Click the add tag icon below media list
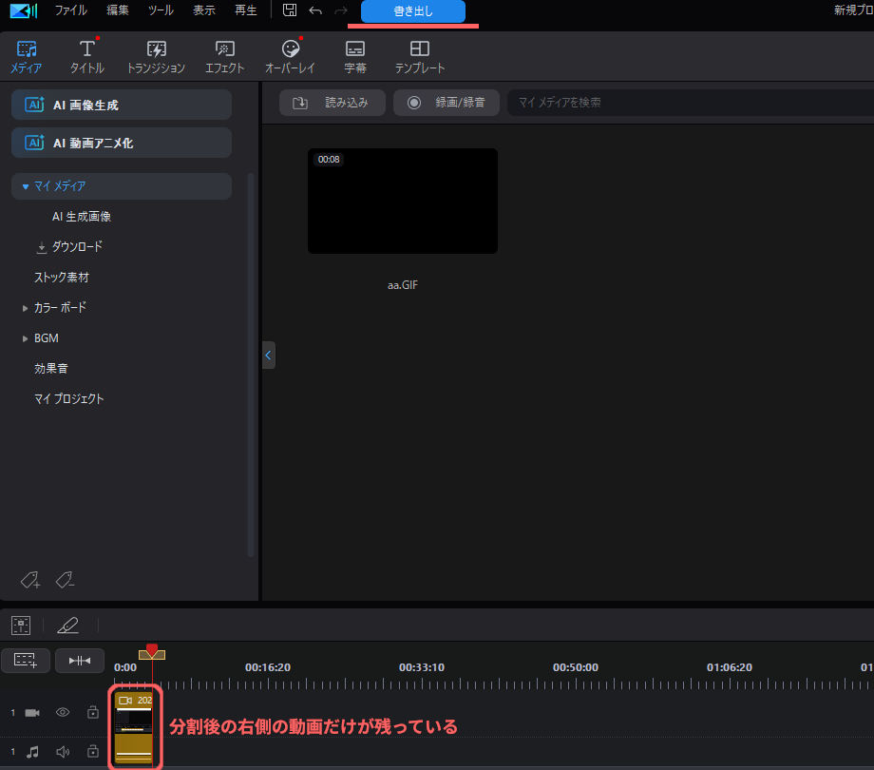 click(x=29, y=579)
